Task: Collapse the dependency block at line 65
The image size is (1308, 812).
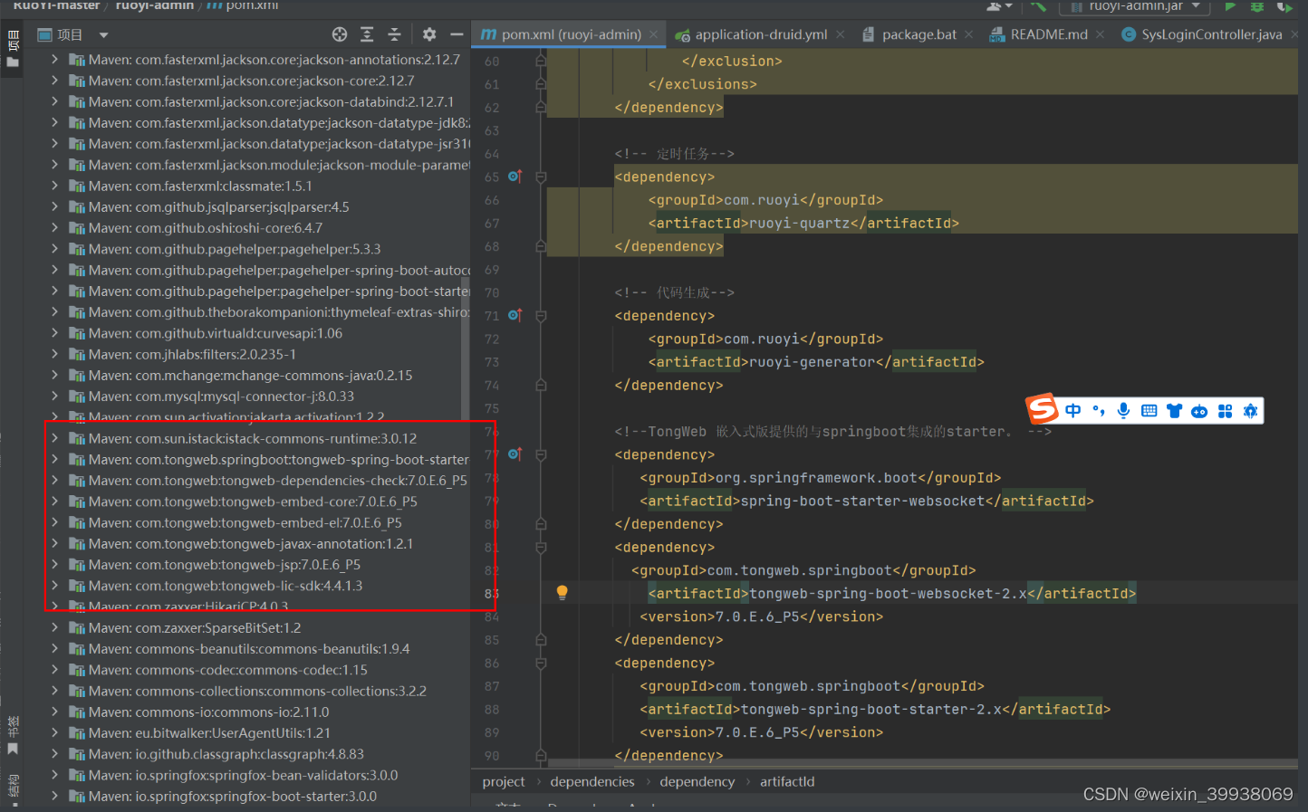Action: (x=541, y=177)
